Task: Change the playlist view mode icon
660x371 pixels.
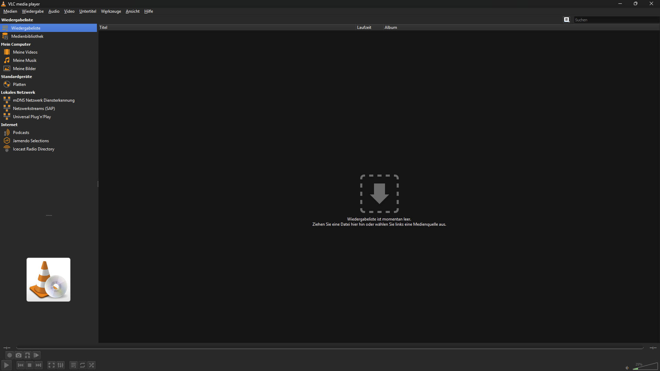Action: 566,20
